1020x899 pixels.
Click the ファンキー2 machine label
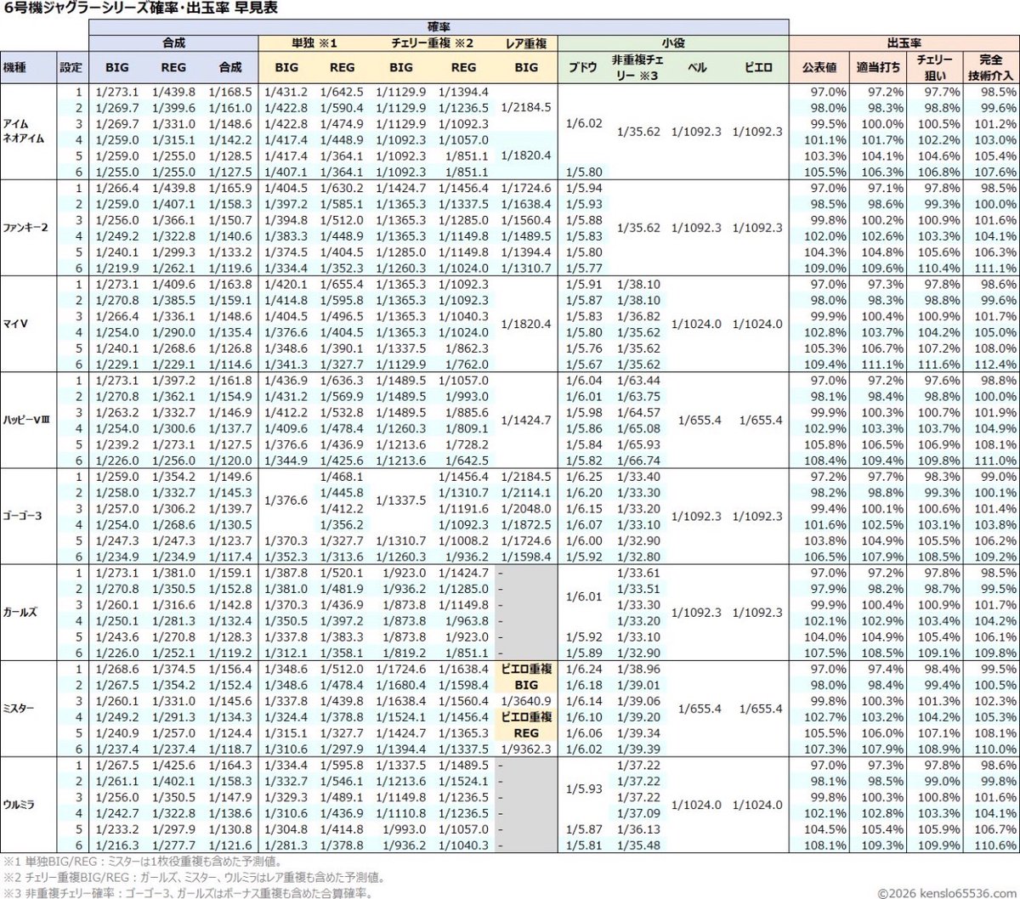click(x=26, y=228)
